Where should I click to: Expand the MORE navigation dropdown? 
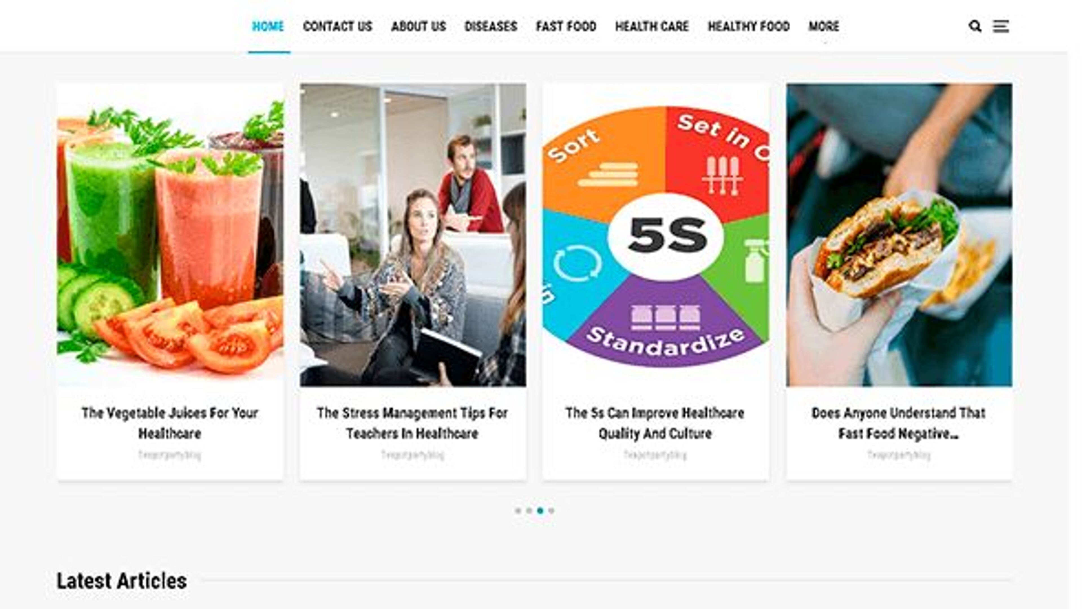pos(824,27)
